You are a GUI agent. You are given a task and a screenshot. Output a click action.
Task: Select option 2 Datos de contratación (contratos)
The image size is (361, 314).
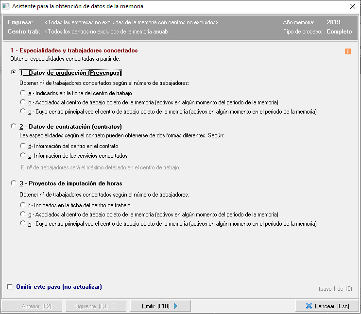point(14,126)
